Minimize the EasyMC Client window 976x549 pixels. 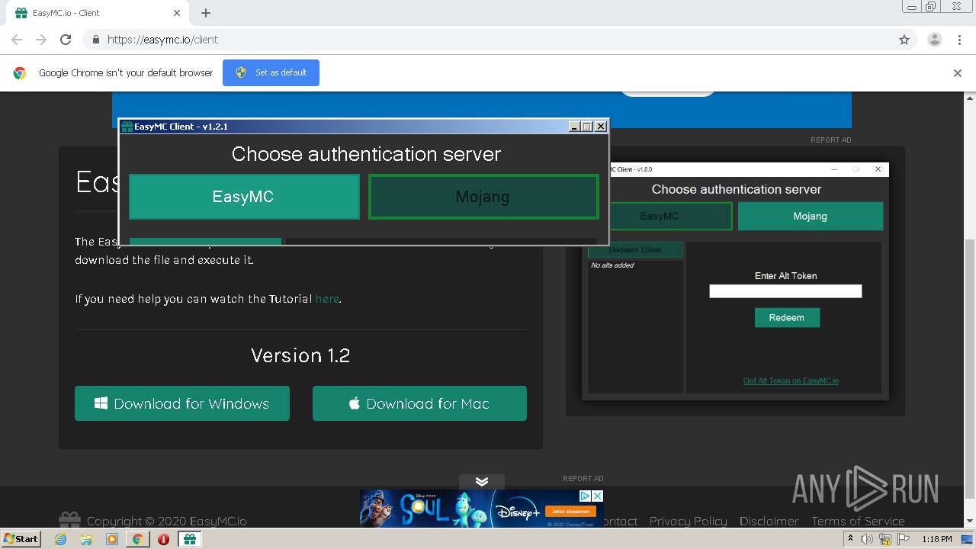pos(575,127)
